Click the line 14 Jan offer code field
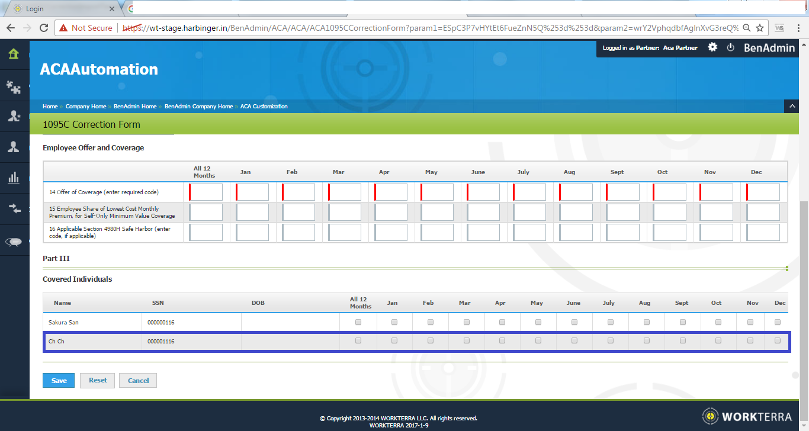Viewport: 809px width, 431px height. click(x=253, y=192)
